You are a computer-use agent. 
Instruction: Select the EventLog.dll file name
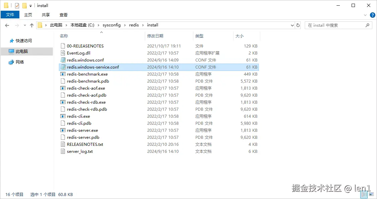click(x=79, y=53)
